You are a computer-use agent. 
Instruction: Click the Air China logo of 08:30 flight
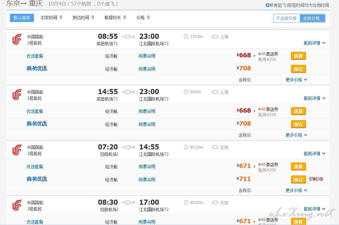[17, 205]
